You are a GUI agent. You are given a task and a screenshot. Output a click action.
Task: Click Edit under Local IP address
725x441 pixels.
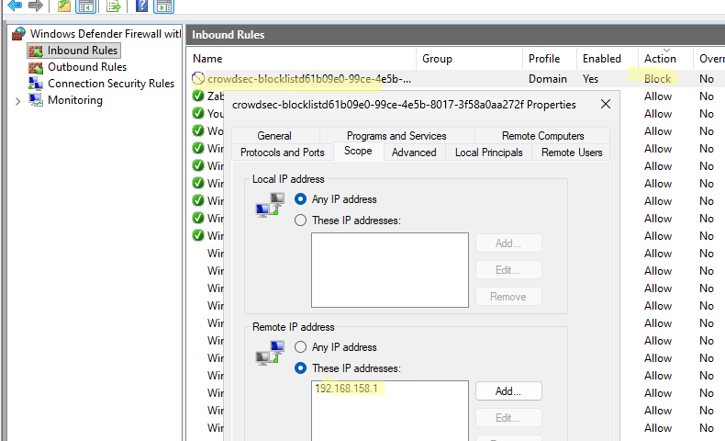[x=508, y=270]
